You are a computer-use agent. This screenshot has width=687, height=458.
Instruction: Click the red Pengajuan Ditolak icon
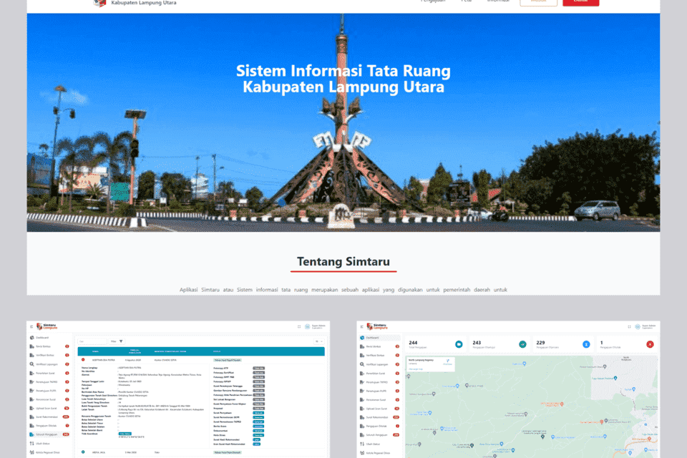tap(650, 344)
